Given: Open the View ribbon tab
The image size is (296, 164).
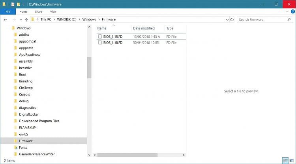Looking at the screenshot, I should click(53, 11).
